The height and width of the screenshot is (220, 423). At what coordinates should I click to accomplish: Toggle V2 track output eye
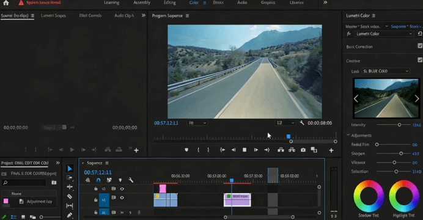coord(122,189)
